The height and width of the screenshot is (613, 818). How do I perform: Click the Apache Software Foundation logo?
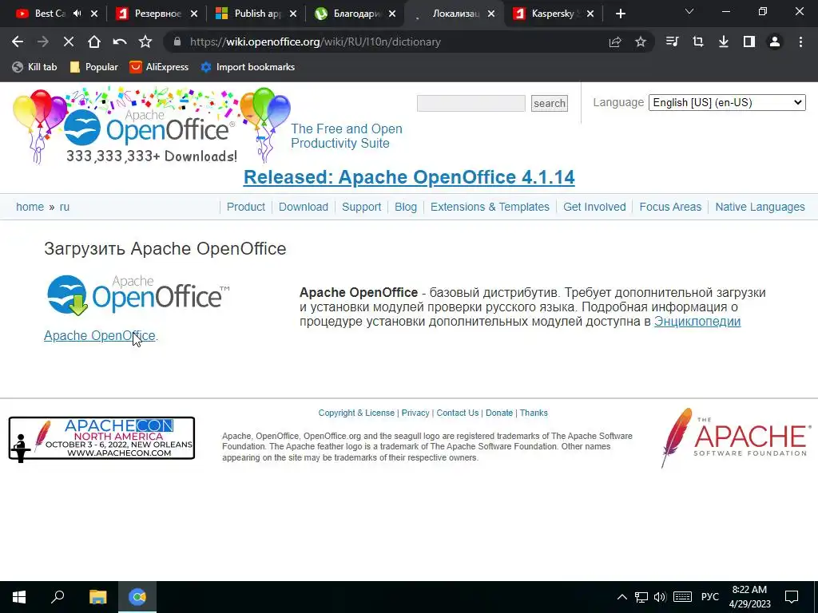click(736, 438)
